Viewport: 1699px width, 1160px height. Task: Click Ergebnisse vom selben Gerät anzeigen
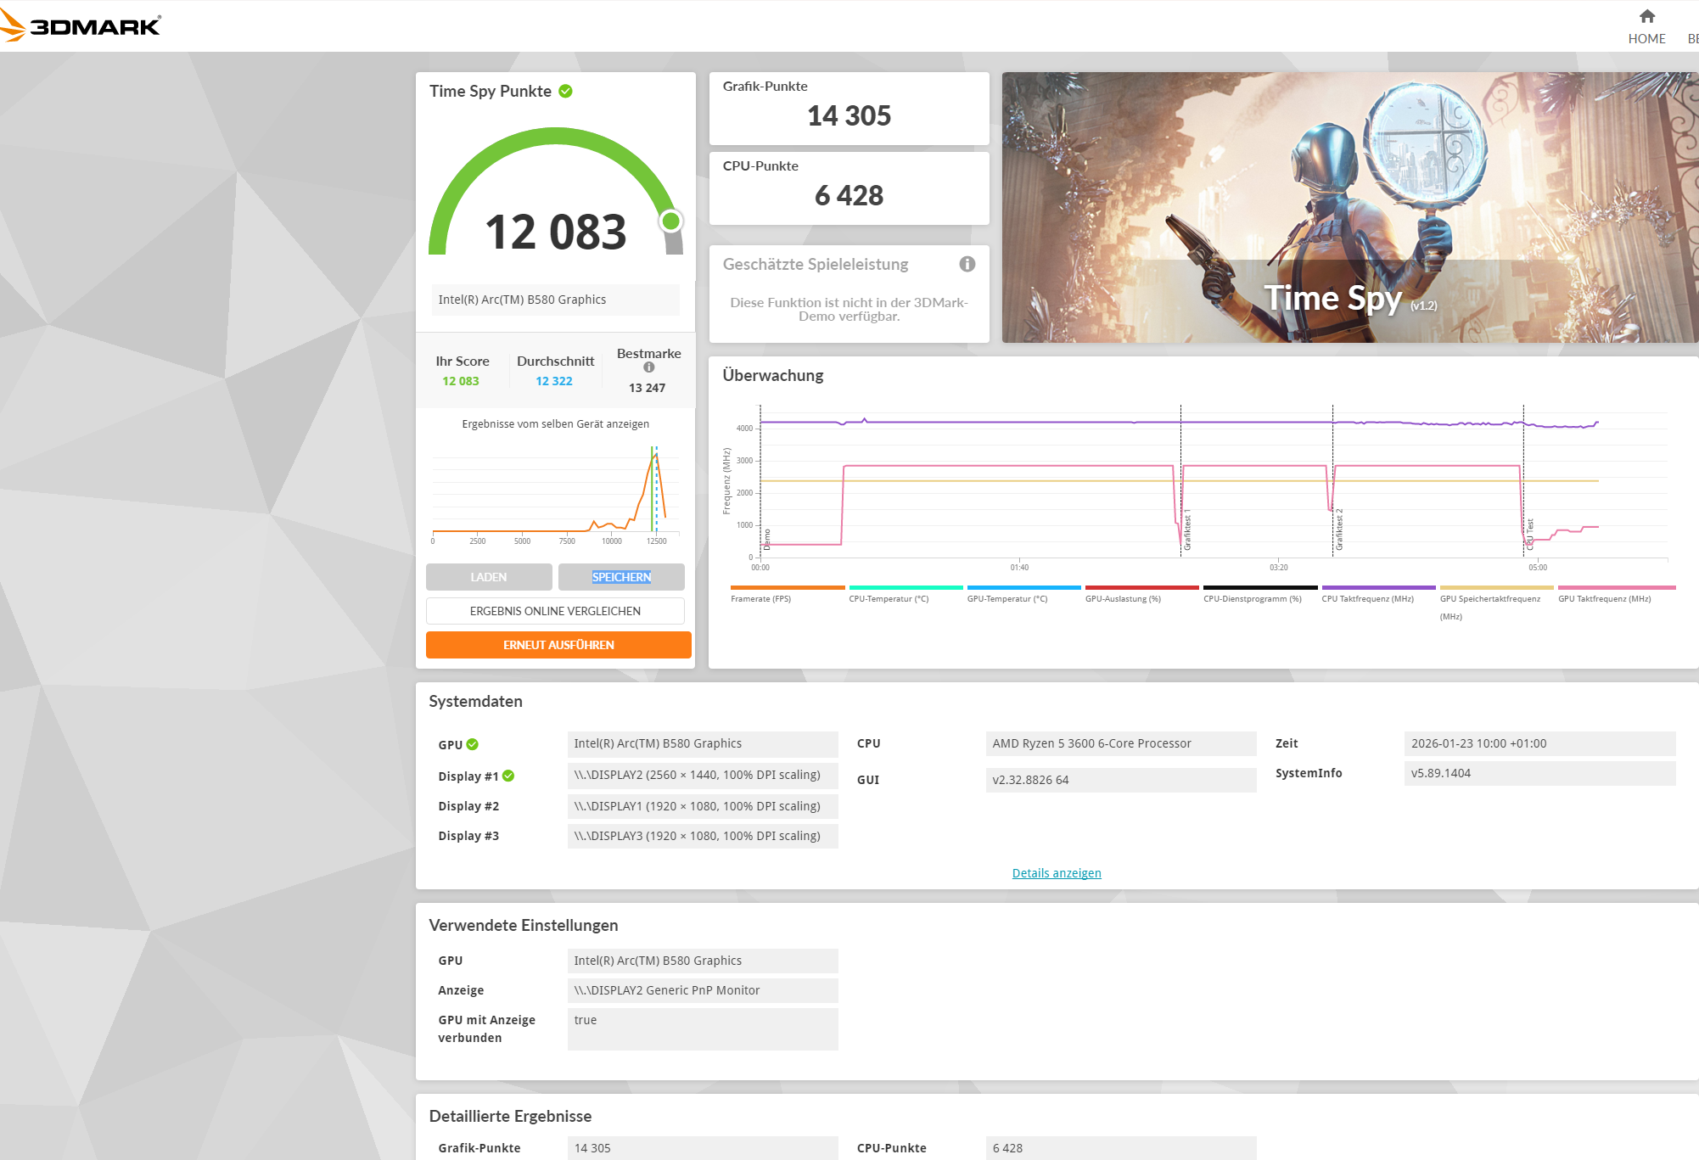[x=556, y=424]
